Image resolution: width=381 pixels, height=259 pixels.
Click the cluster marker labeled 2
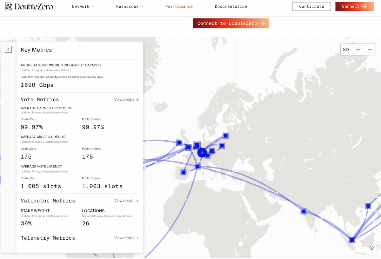[x=202, y=153]
